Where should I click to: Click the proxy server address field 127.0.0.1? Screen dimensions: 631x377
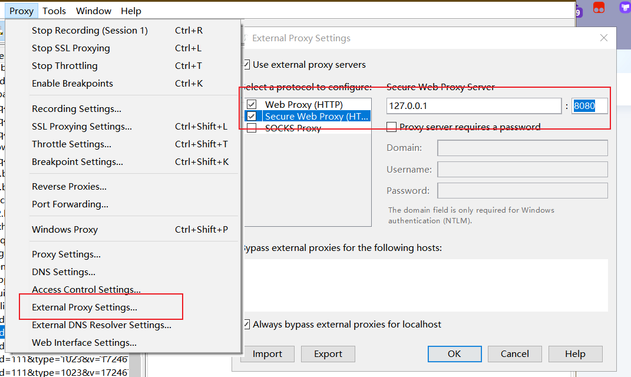[x=474, y=106]
